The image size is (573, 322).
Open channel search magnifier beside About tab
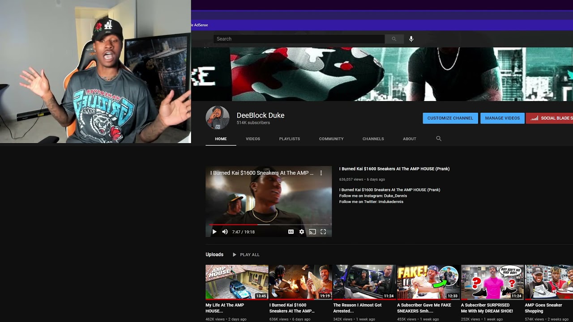(x=439, y=139)
